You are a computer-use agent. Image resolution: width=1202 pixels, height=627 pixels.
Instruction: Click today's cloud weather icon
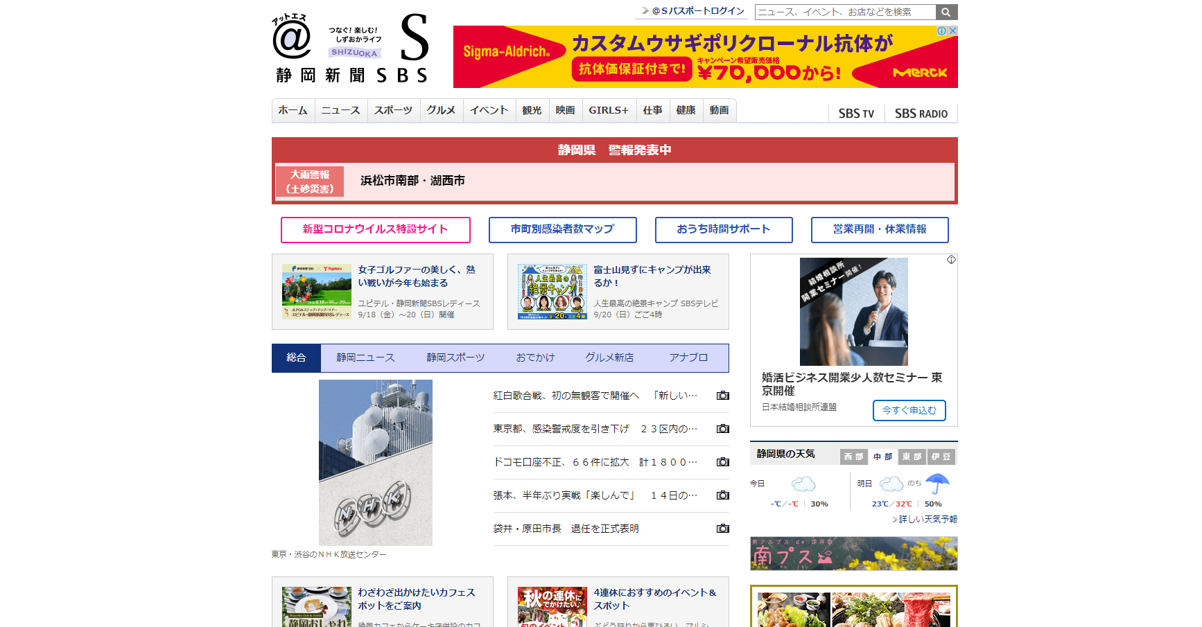803,484
